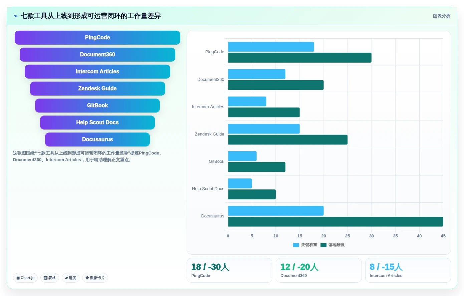Click Intercom Articles' dark green bar
Screen dimensions: 464x296
pyautogui.click(x=264, y=112)
